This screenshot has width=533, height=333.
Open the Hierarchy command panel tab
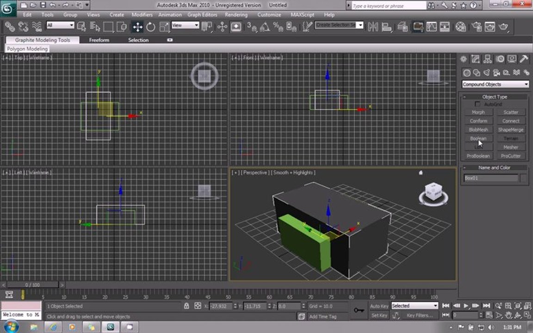[488, 59]
